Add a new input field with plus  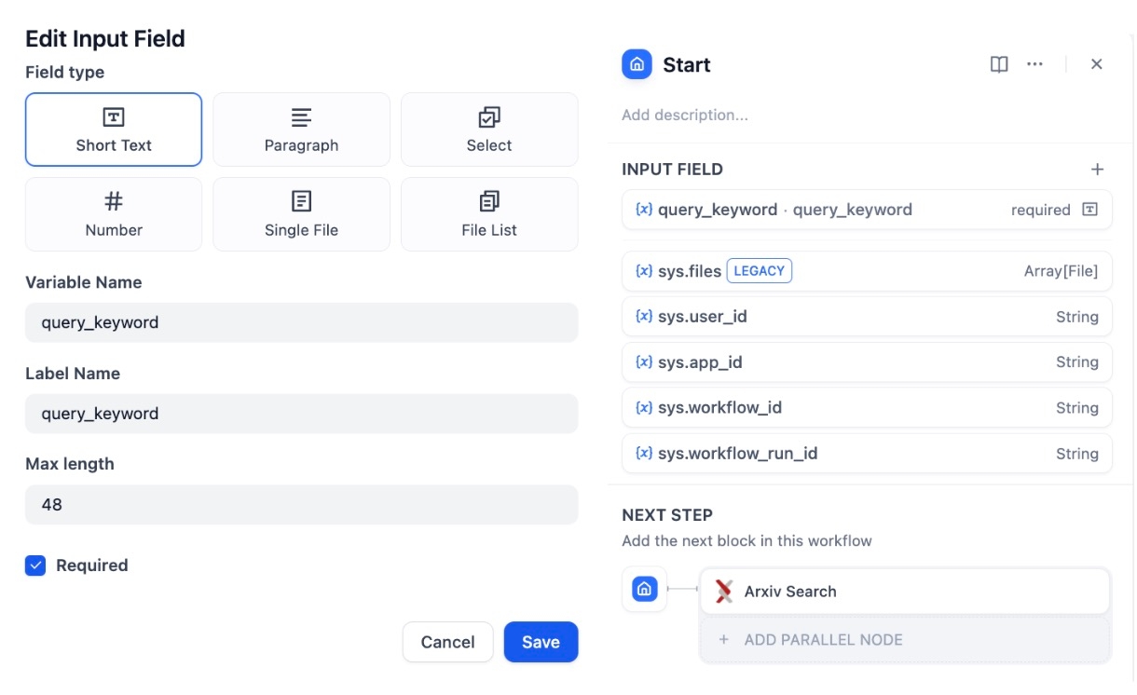coord(1097,170)
